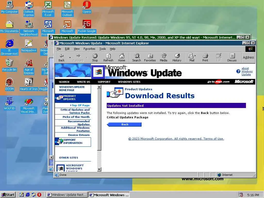264x198 pixels.
Task: Switch to Windows Update Rest... taskbar button
Action: coord(67,195)
